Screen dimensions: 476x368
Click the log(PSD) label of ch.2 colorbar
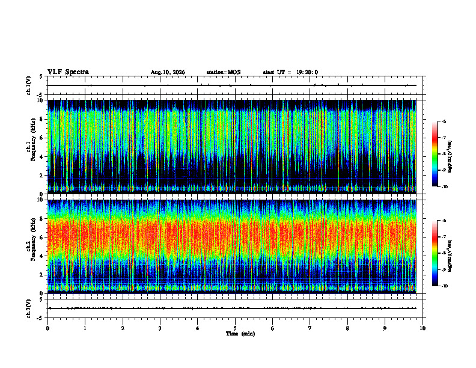click(x=450, y=256)
